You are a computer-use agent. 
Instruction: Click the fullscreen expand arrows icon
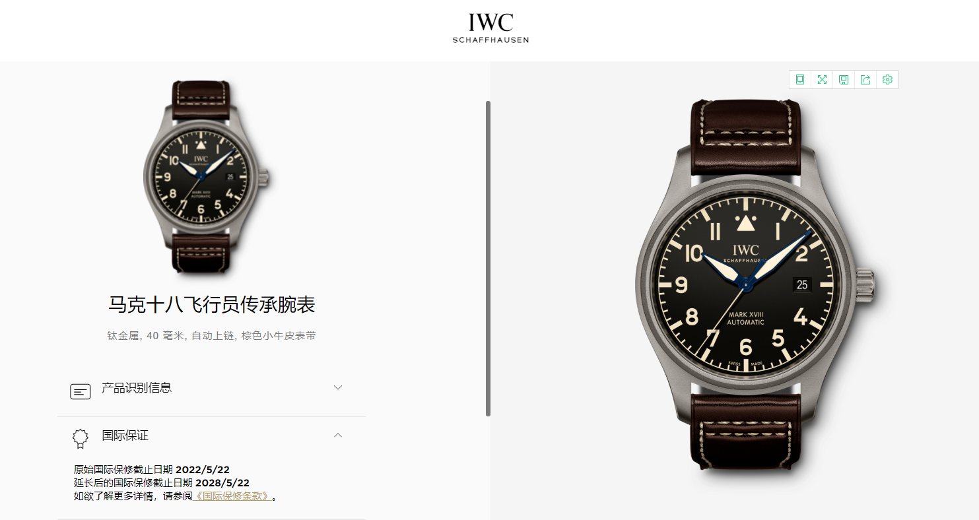coord(822,80)
